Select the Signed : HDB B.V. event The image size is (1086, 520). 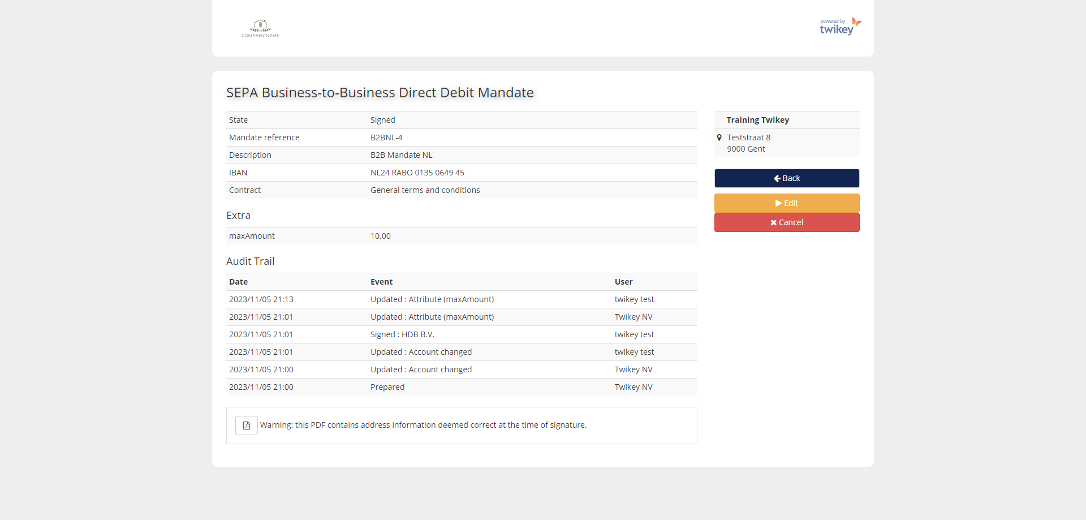(x=402, y=334)
